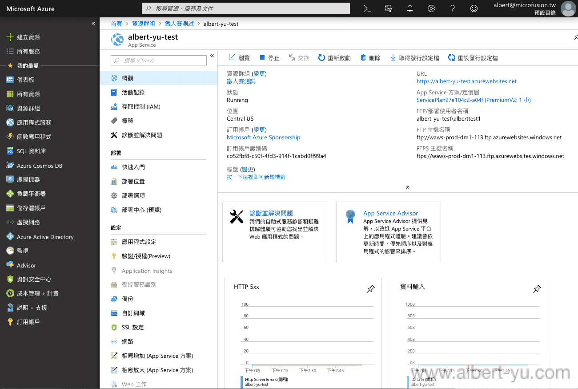Open the user account avatar

click(x=568, y=8)
